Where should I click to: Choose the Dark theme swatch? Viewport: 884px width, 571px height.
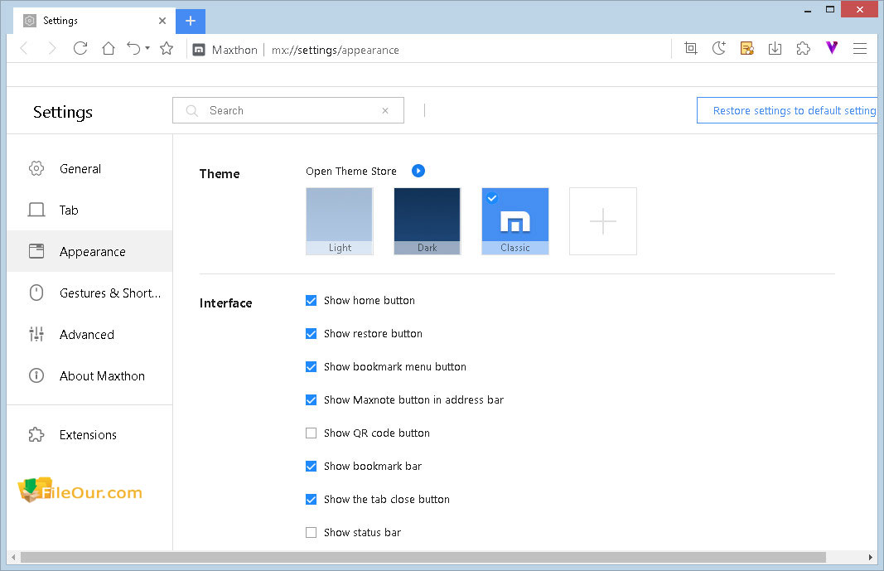point(428,221)
